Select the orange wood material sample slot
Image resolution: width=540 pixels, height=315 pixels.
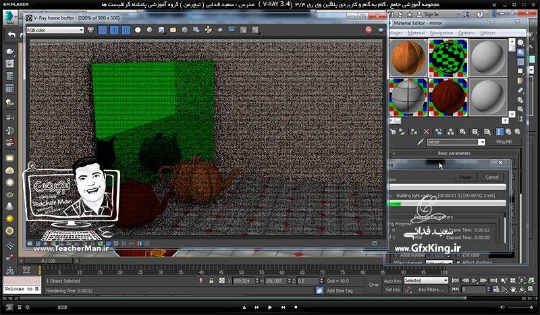tap(409, 57)
